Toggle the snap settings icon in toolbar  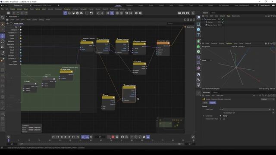click(x=102, y=13)
